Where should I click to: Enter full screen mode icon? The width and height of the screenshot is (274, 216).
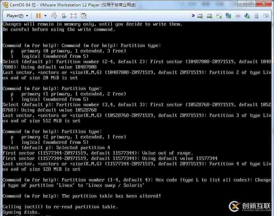(74, 16)
